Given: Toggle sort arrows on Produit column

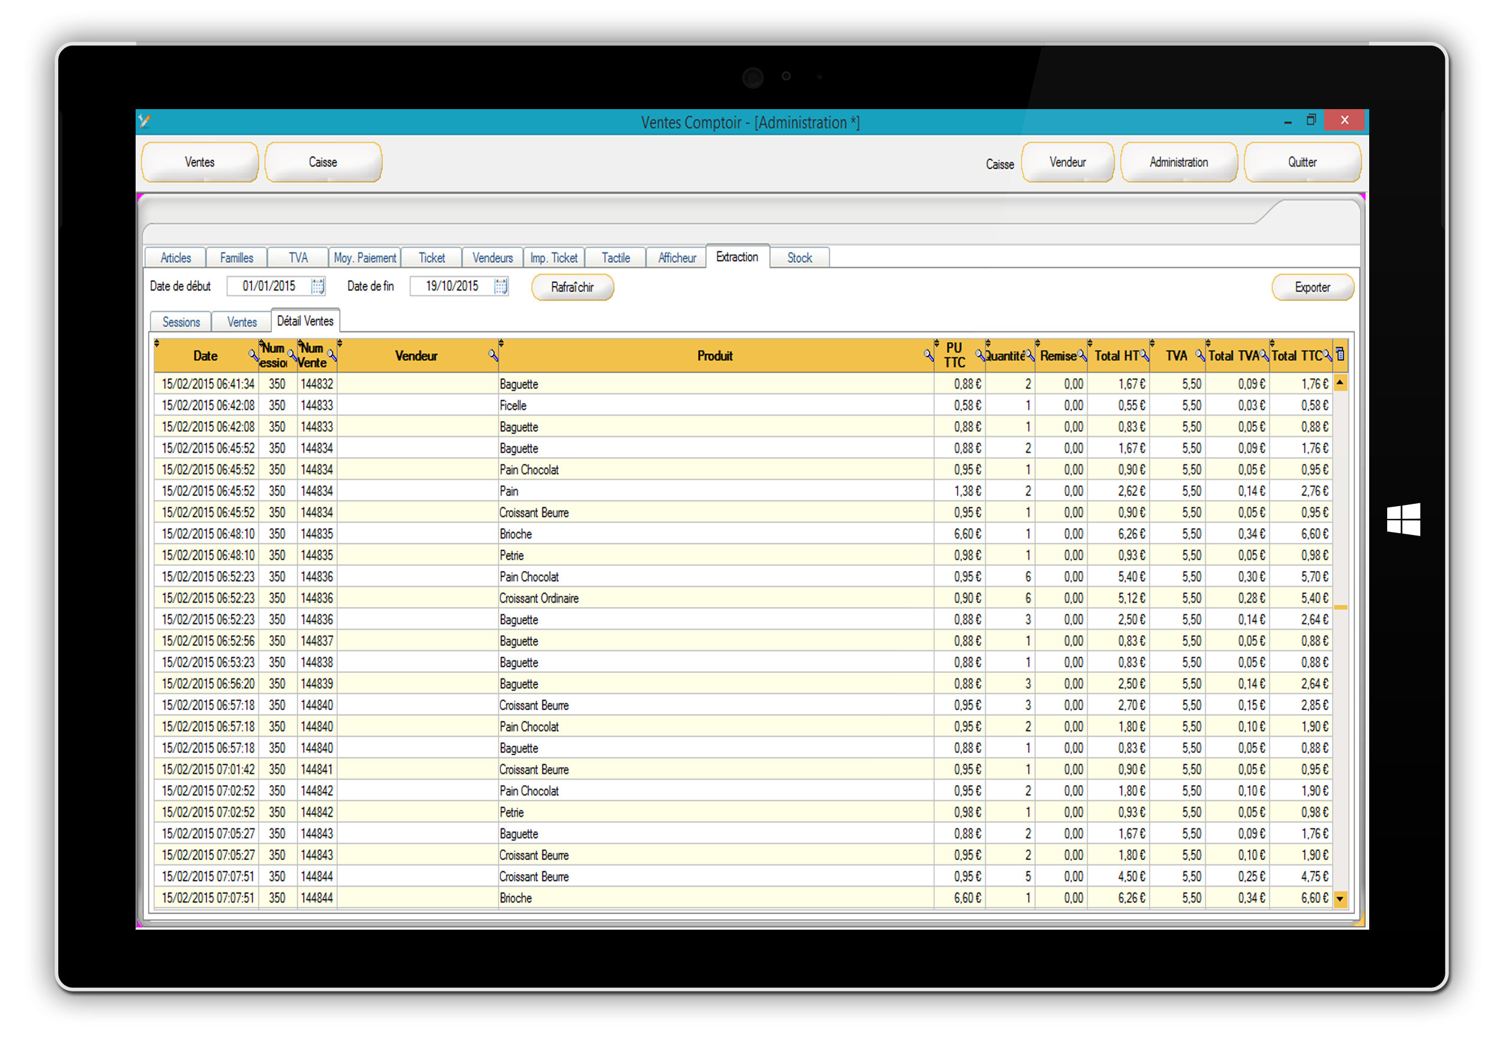Looking at the screenshot, I should pyautogui.click(x=501, y=343).
